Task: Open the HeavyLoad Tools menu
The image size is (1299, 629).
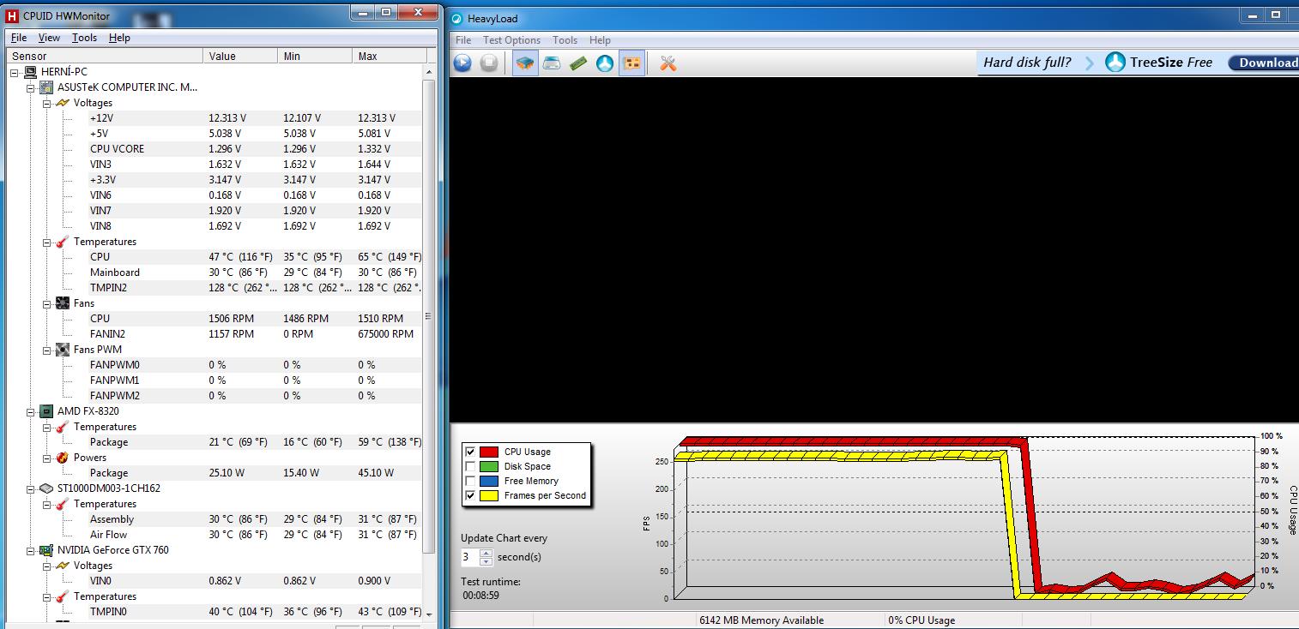Action: [x=565, y=40]
